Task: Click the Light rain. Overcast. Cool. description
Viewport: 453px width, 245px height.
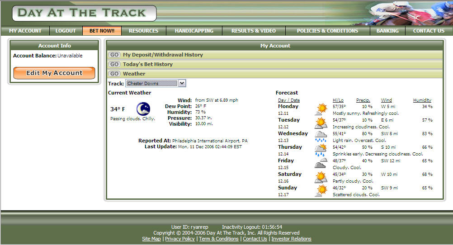Action: click(359, 141)
